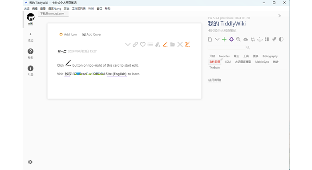This screenshot has width=312, height=170.
Task: Open the folder icon in tiddler toolbar
Action: point(173,45)
